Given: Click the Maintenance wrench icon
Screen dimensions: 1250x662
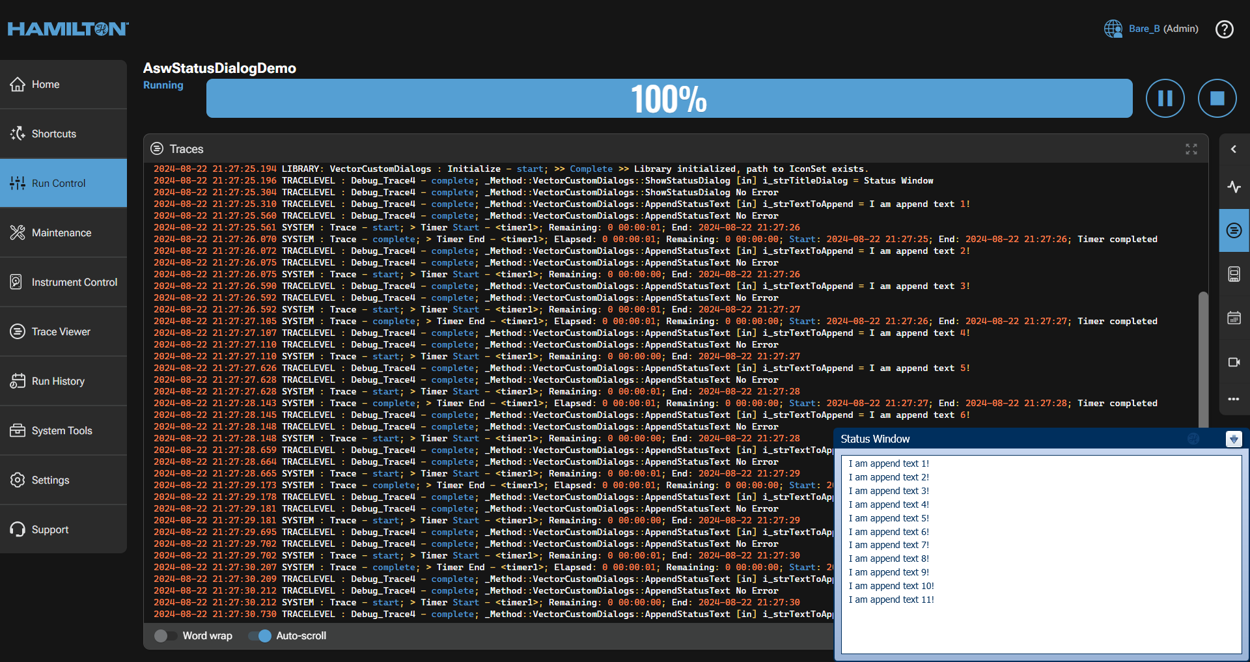Looking at the screenshot, I should [x=18, y=233].
